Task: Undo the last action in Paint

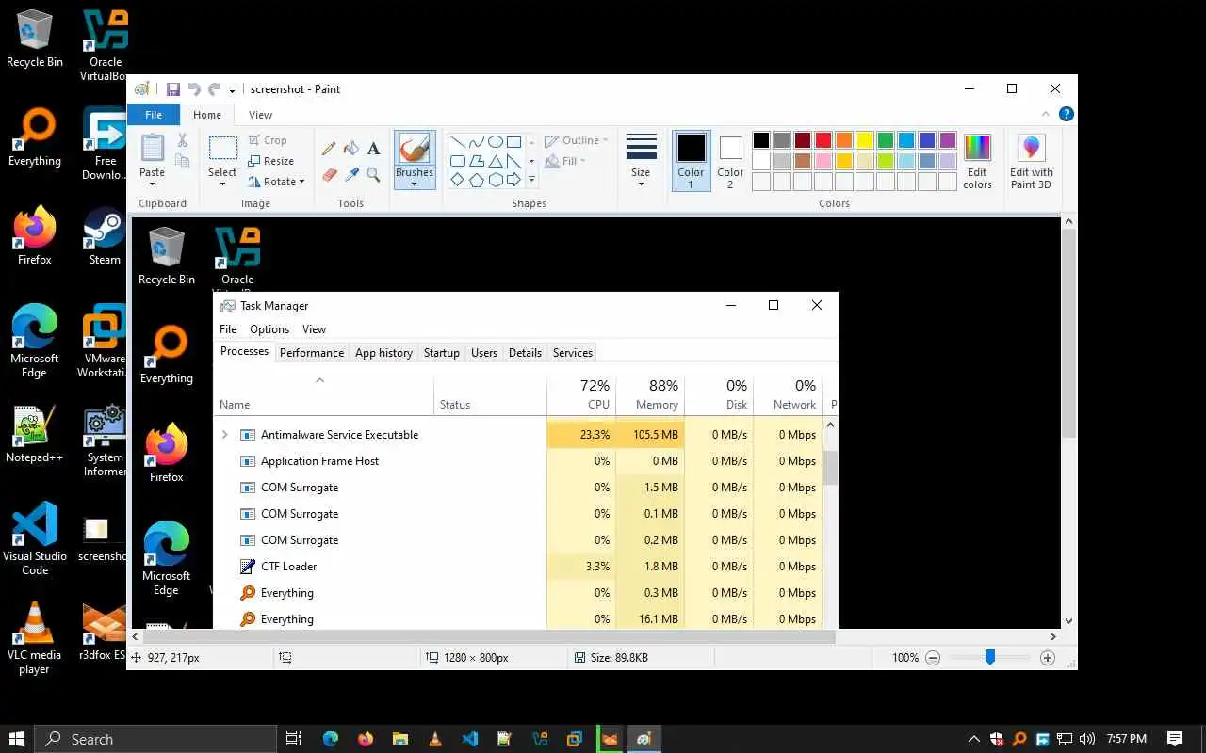Action: [x=194, y=89]
